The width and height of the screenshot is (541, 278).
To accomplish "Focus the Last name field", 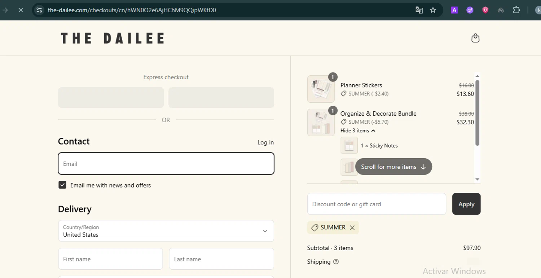I will click(221, 259).
